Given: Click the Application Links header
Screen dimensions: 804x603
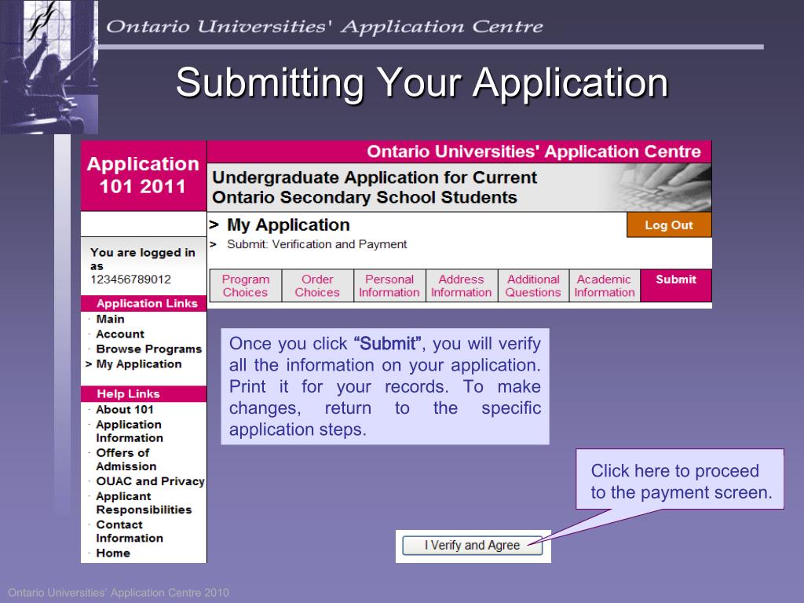Looking at the screenshot, I should (144, 304).
